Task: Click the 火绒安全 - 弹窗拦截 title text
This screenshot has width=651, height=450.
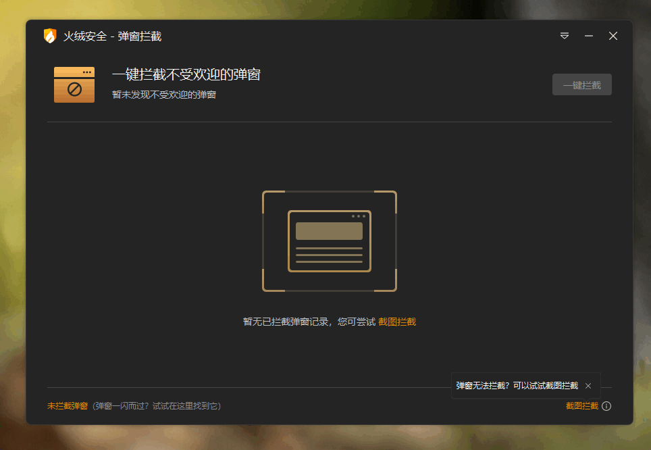Action: point(112,36)
